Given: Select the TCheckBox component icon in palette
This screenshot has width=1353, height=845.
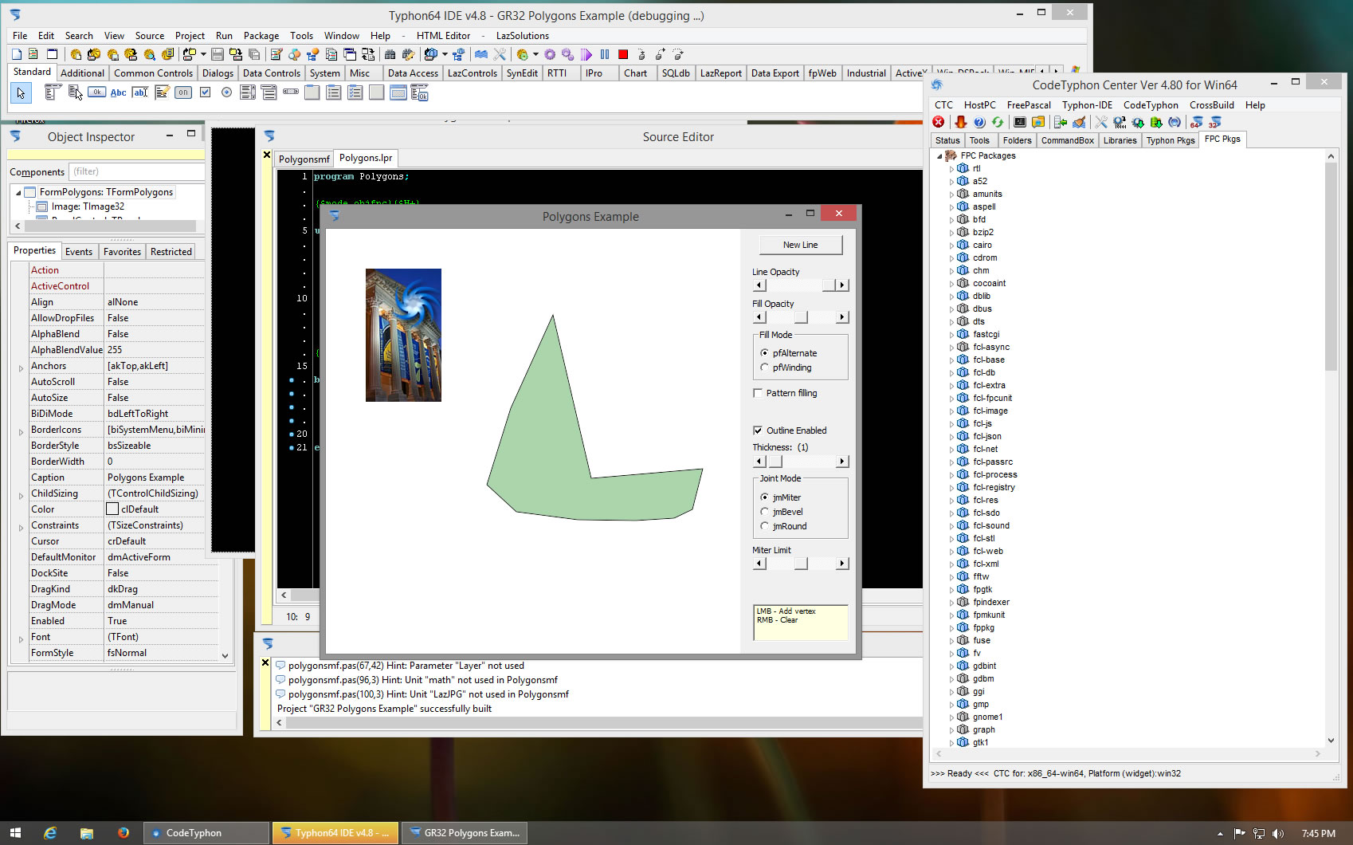Looking at the screenshot, I should (x=205, y=92).
